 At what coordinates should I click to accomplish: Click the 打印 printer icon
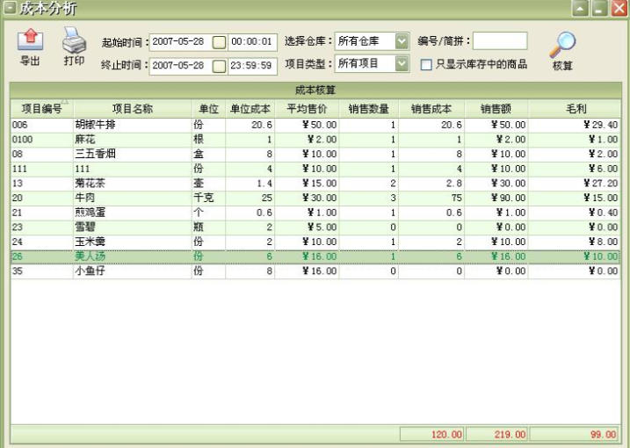(75, 40)
